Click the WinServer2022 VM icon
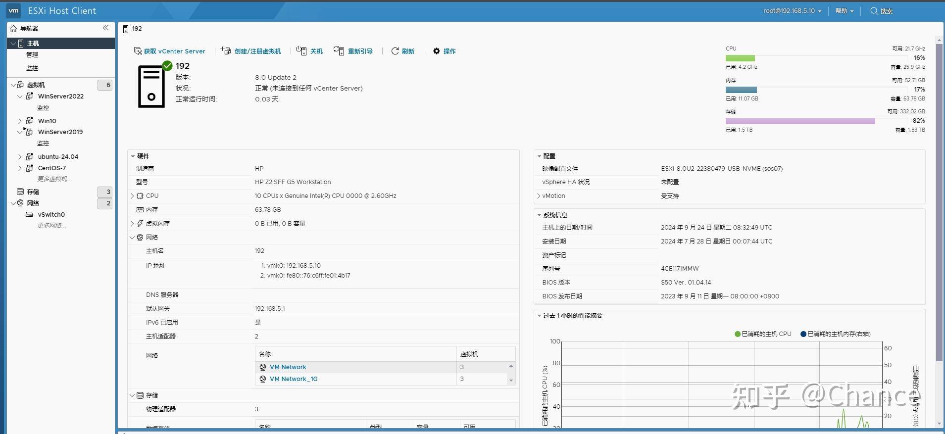 click(30, 96)
